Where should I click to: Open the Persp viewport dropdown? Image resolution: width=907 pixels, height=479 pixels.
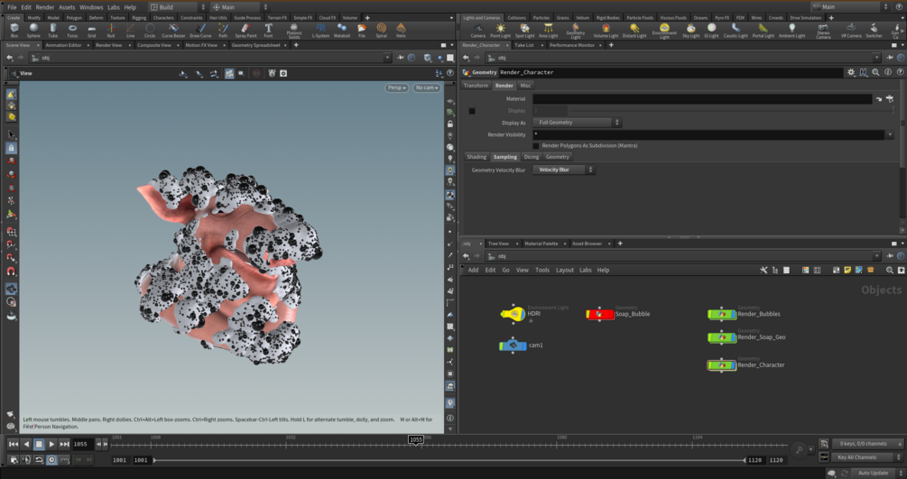[x=397, y=88]
